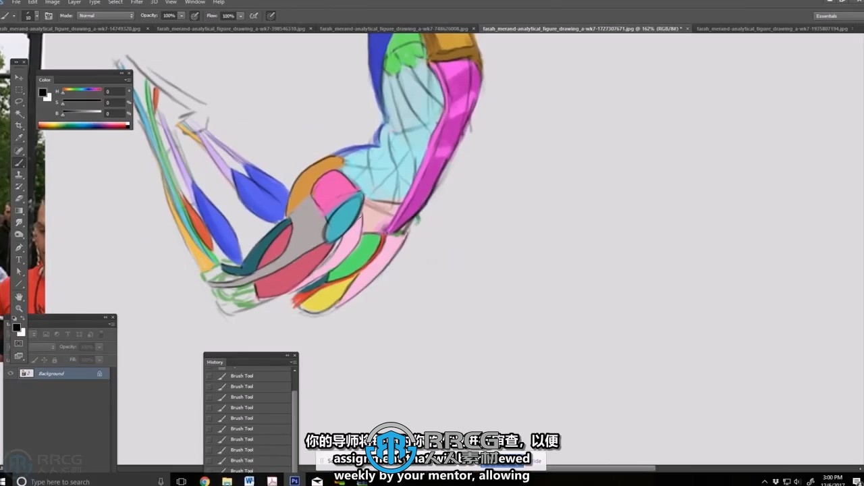Select the Dodge tool

tap(19, 236)
